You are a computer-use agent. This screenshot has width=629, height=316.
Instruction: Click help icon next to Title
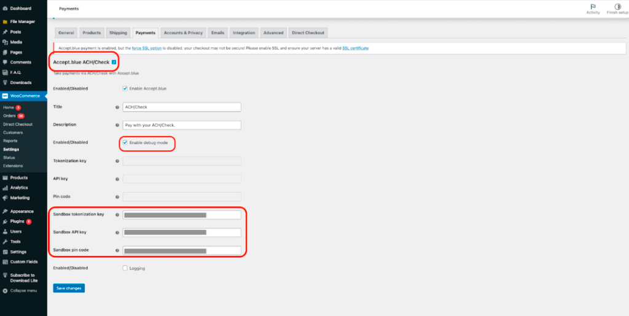tap(117, 107)
